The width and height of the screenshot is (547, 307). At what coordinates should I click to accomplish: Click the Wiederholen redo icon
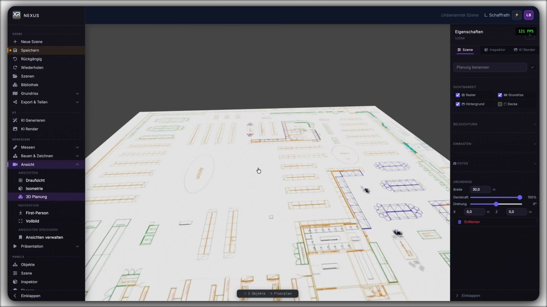[x=15, y=67]
